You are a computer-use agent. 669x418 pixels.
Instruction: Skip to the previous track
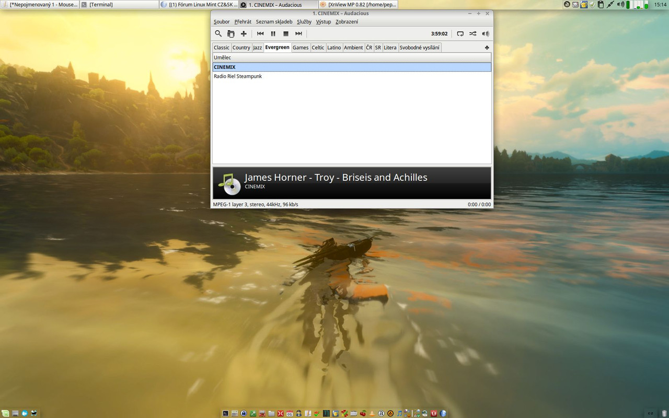click(x=260, y=33)
